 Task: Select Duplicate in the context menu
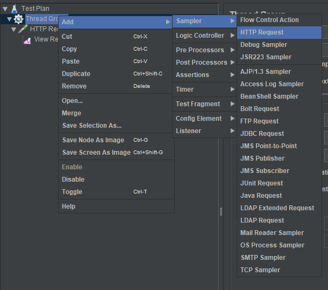(x=116, y=74)
